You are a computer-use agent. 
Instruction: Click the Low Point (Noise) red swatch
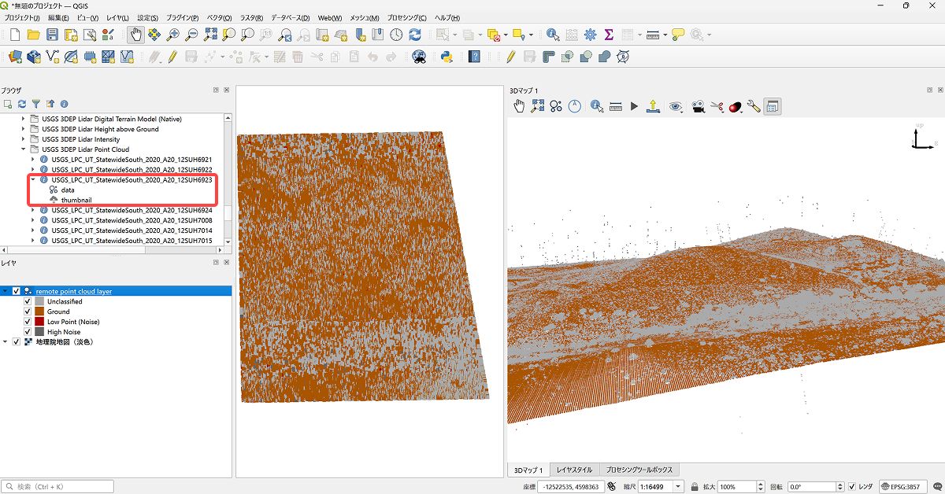tap(39, 322)
